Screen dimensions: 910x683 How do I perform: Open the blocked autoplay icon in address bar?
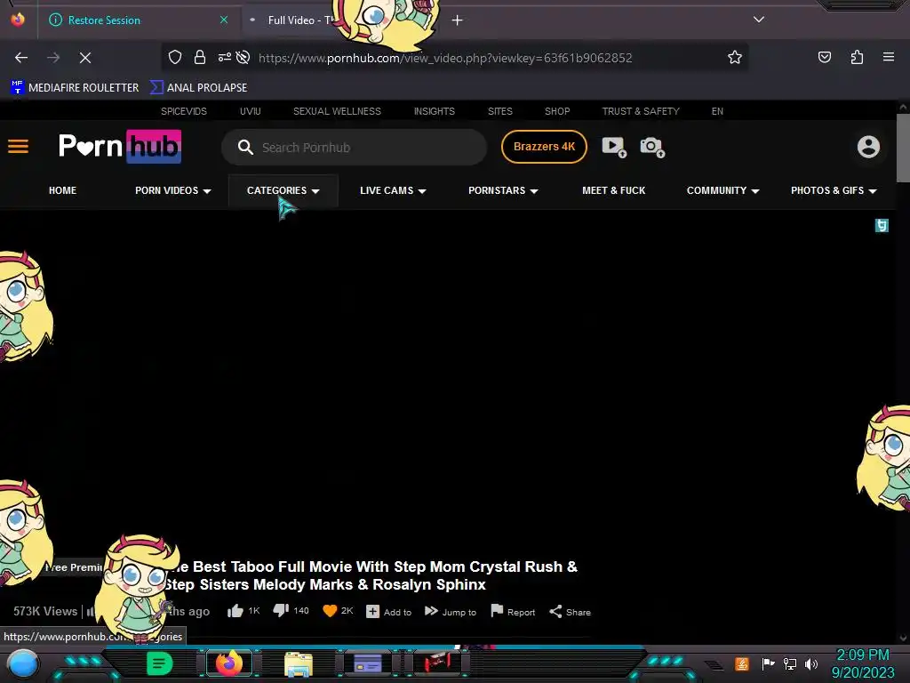point(243,57)
